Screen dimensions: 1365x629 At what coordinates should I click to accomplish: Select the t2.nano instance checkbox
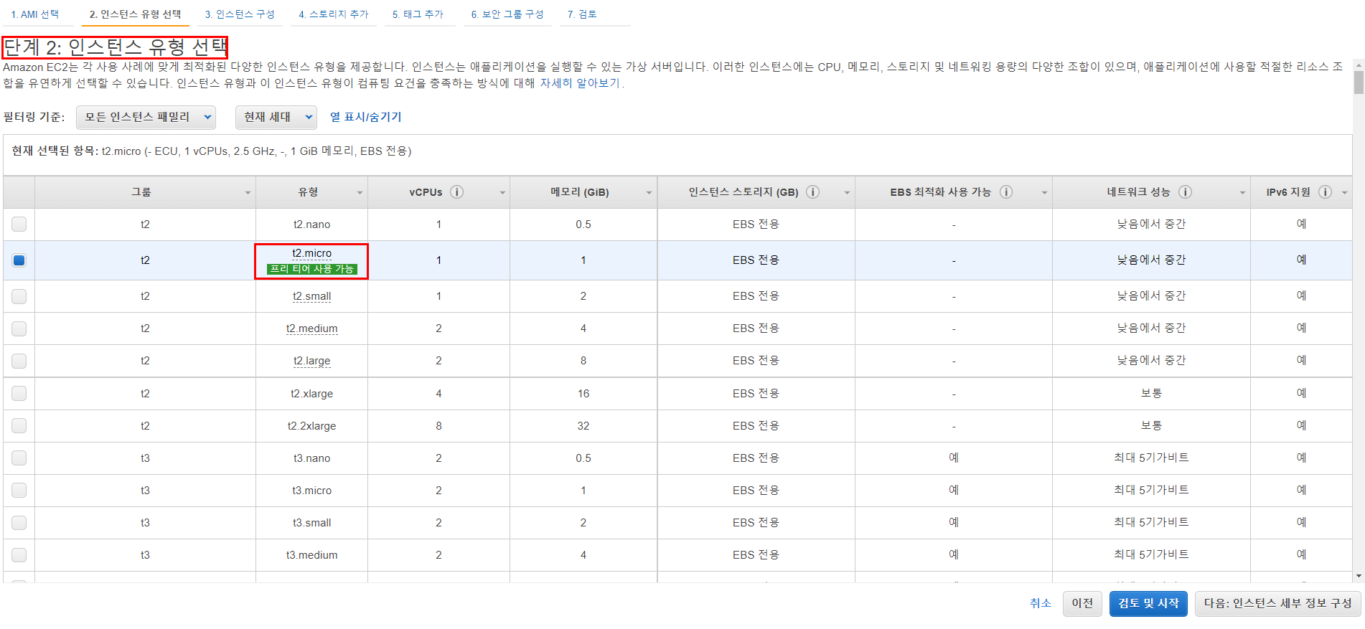point(19,224)
